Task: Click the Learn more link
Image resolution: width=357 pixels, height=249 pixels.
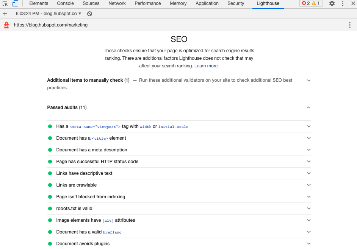Action: [x=206, y=66]
